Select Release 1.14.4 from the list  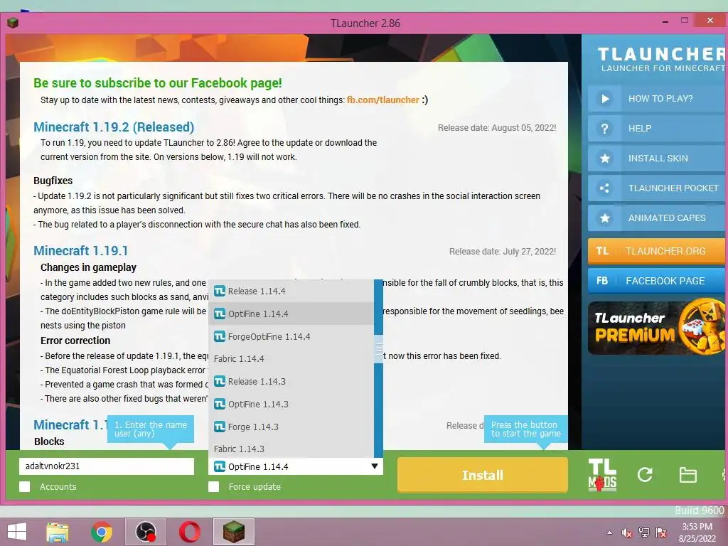(291, 291)
